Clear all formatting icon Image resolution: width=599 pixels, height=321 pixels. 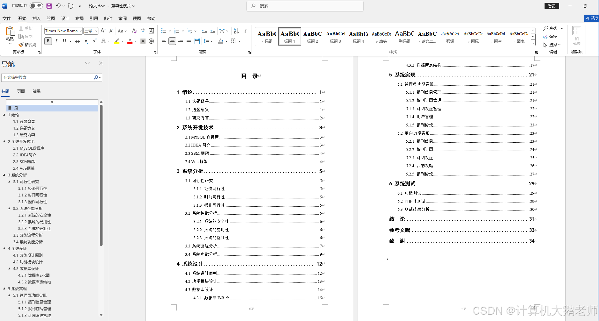pos(134,31)
